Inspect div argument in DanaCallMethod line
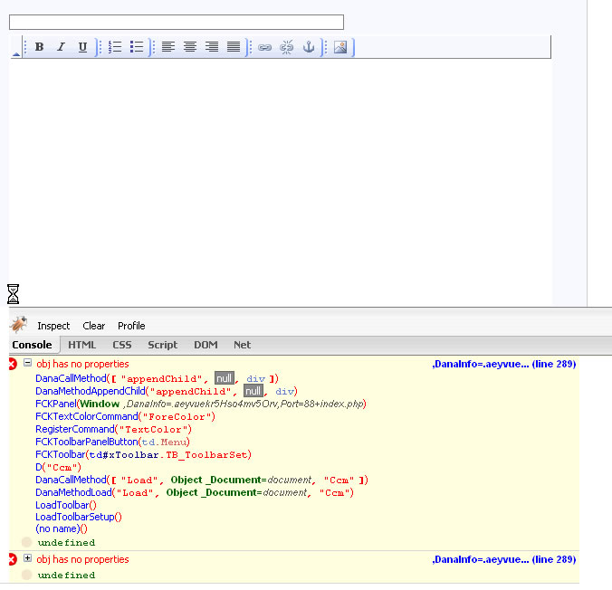Image resolution: width=612 pixels, height=590 pixels. (x=255, y=379)
